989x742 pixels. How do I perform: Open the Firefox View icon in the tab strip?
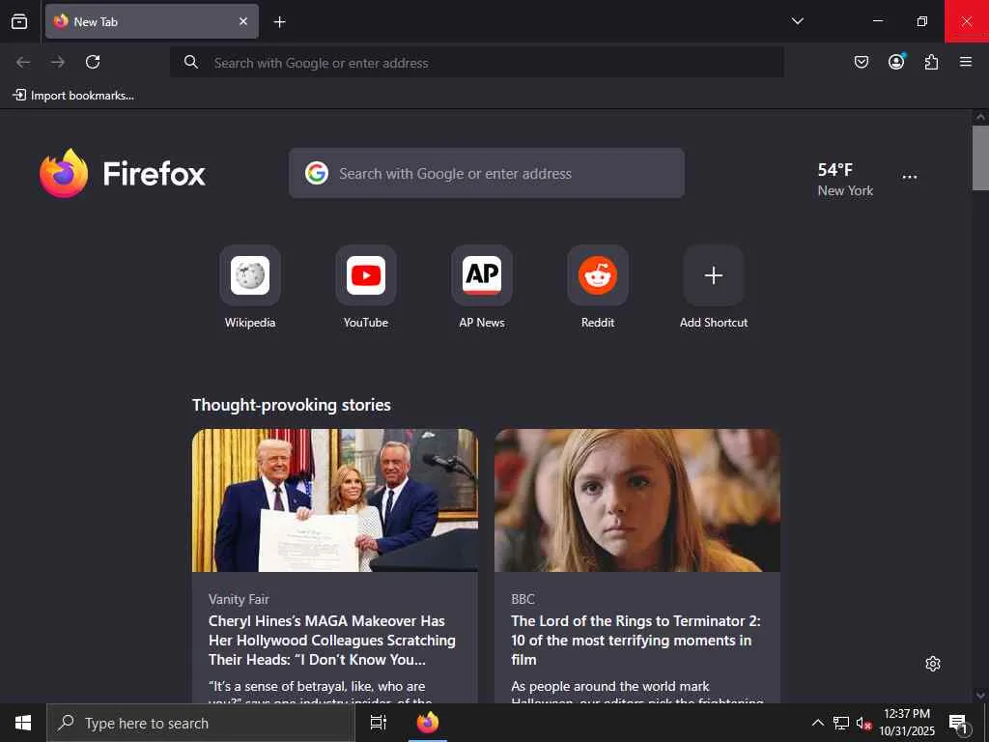(19, 21)
